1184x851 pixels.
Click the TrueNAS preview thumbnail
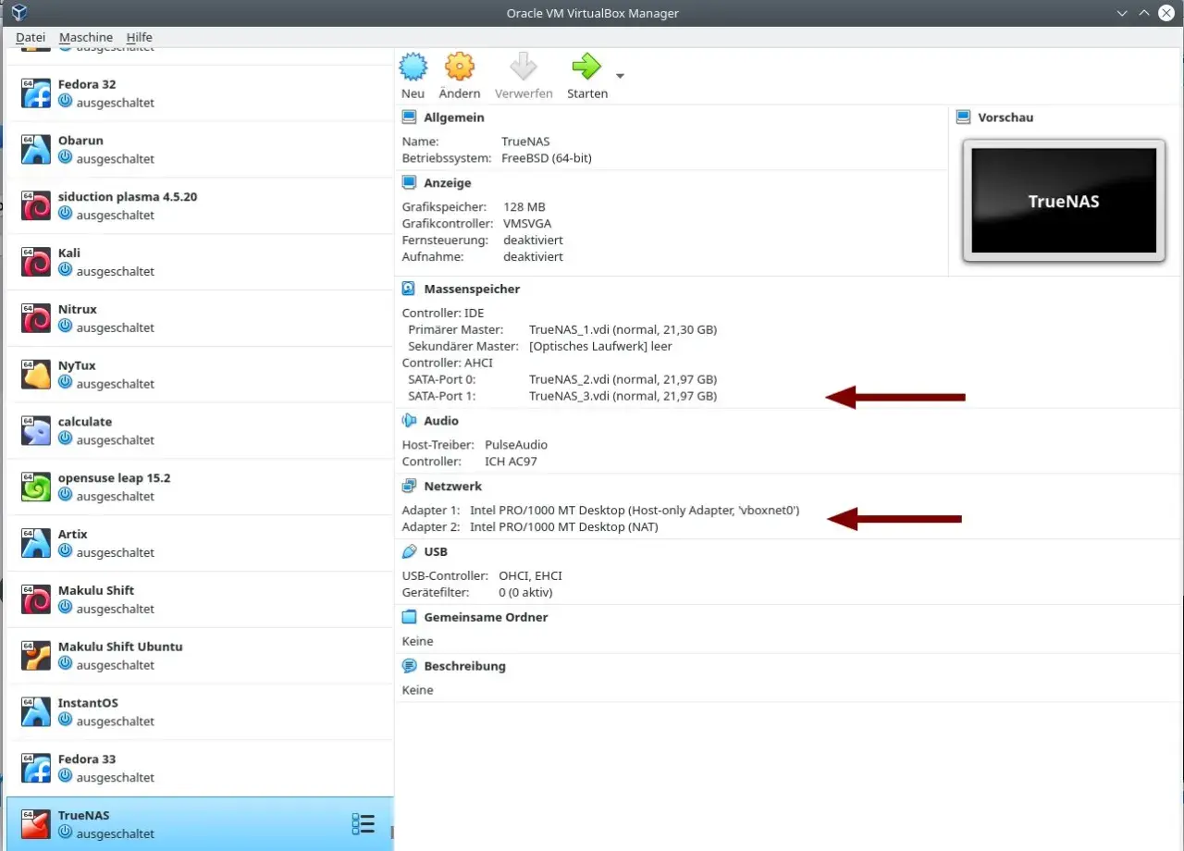pyautogui.click(x=1064, y=201)
